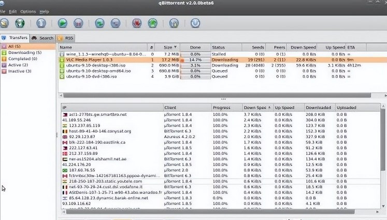Image resolution: width=387 pixels, height=220 pixels.
Task: Show Inactive (3) torrents filter
Action: (20, 71)
